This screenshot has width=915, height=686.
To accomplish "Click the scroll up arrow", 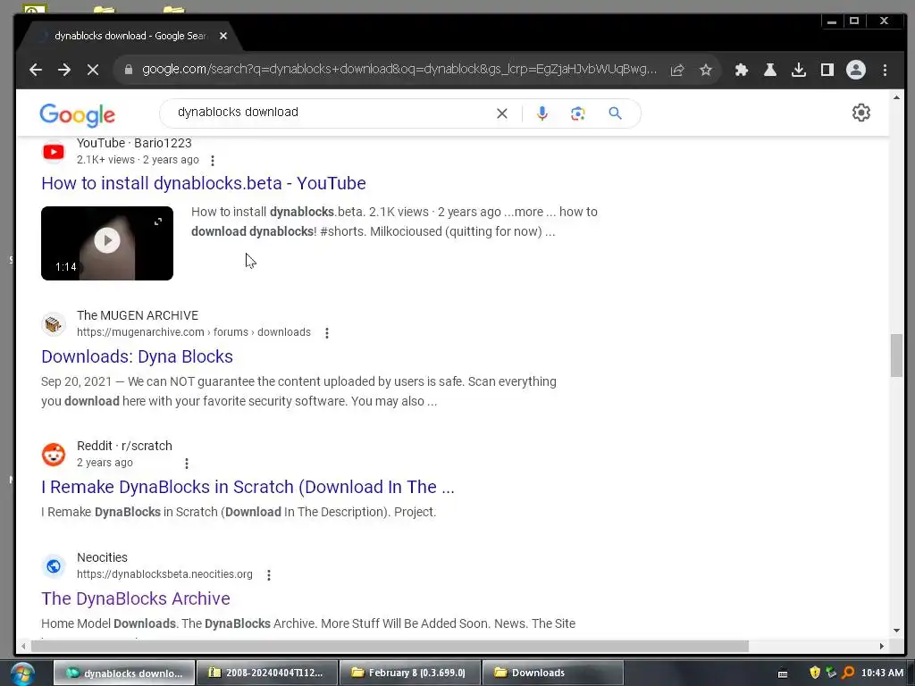I will pos(896,97).
